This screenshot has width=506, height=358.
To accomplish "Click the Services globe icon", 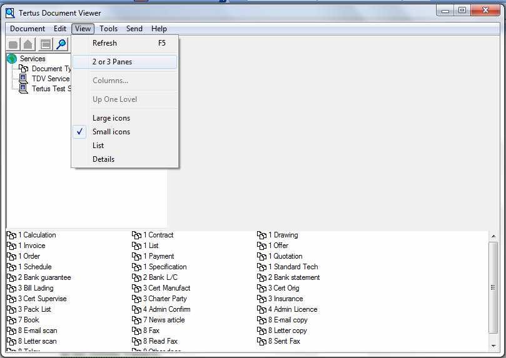I will [x=12, y=59].
